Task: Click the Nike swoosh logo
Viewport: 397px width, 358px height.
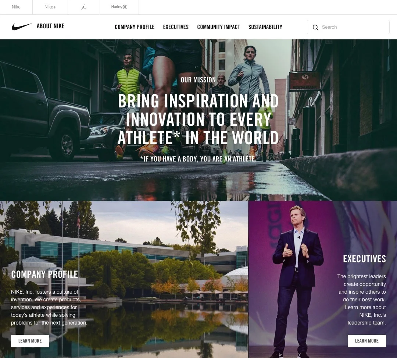Action: (22, 26)
